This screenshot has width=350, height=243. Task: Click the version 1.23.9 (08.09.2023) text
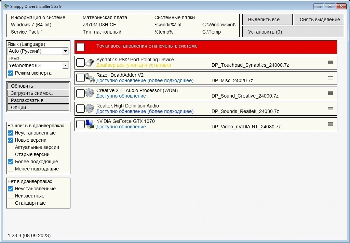tap(29, 235)
